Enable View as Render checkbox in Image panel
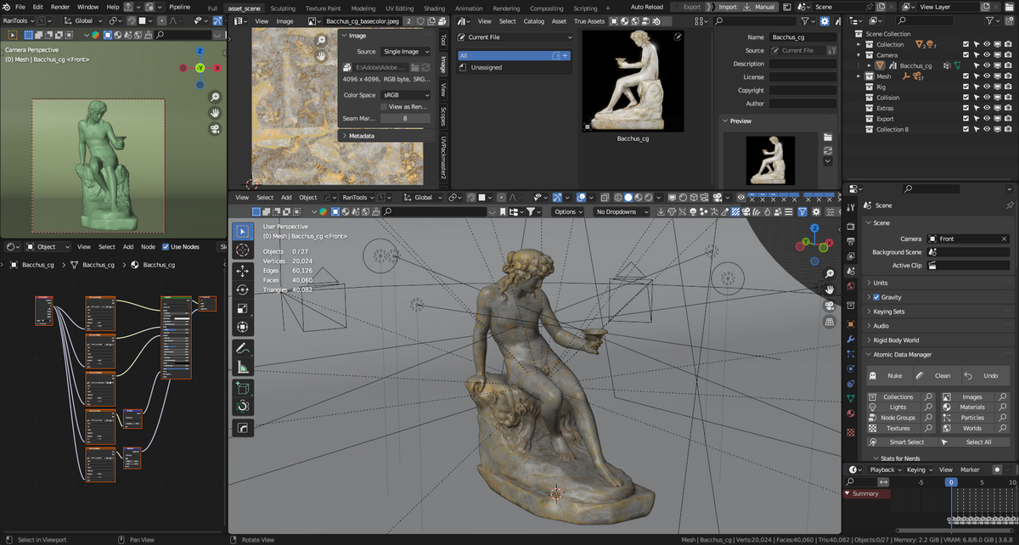 click(386, 107)
